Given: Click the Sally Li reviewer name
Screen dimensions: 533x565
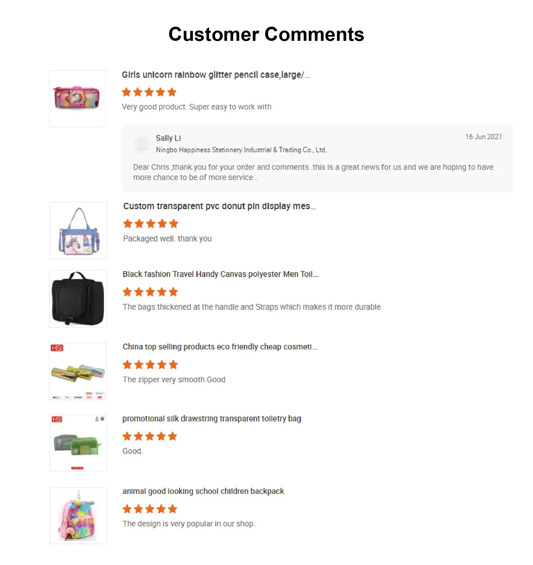Looking at the screenshot, I should pos(168,138).
